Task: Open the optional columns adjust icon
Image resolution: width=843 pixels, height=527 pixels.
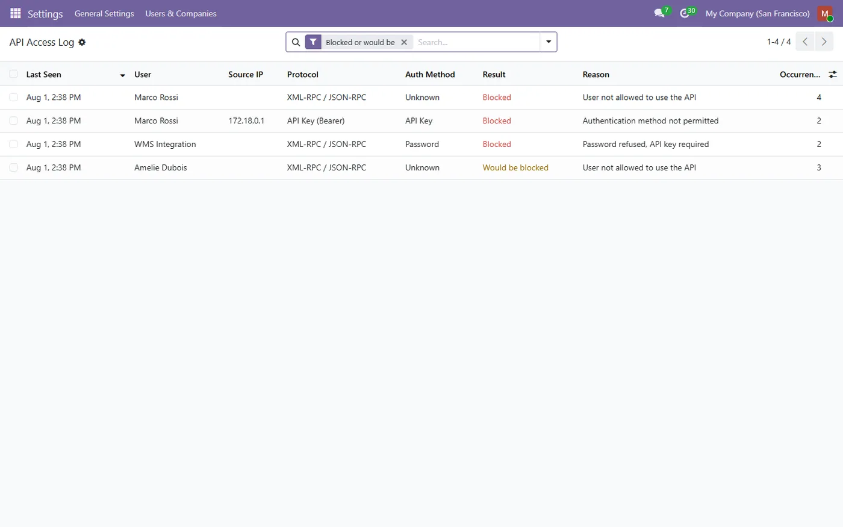Action: coord(833,75)
